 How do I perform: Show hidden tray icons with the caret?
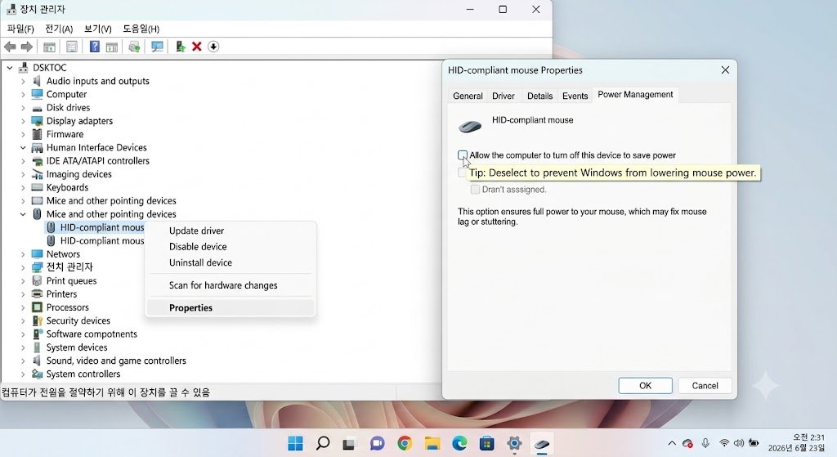[672, 443]
